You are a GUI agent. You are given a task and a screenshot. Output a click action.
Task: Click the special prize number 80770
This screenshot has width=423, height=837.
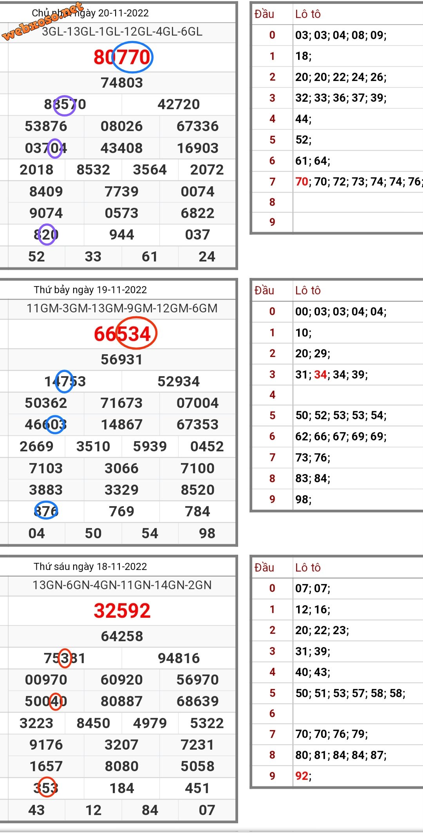click(x=122, y=57)
